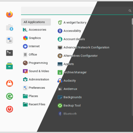
Task: Click the Recent Files folder icon
Action: coord(25,104)
